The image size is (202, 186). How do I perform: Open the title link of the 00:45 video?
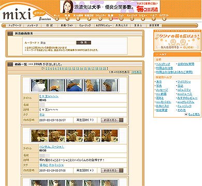coord(49,97)
